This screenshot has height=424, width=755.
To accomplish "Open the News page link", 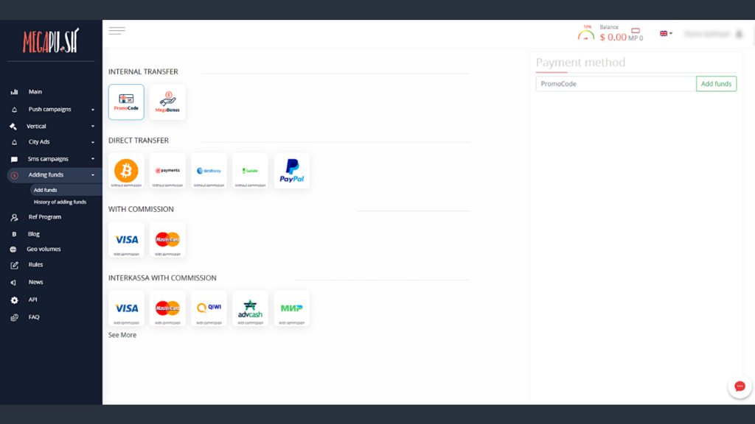I will coord(35,282).
